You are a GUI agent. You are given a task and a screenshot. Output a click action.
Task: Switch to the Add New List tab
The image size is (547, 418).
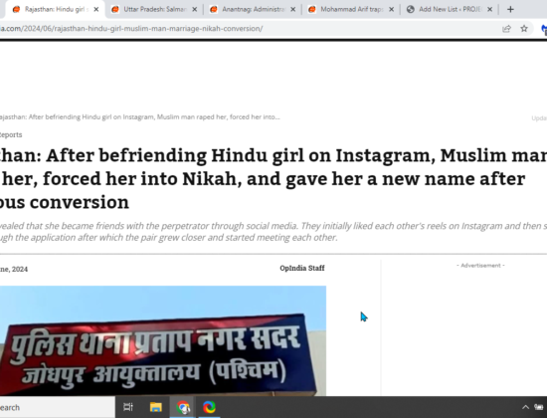(x=450, y=9)
